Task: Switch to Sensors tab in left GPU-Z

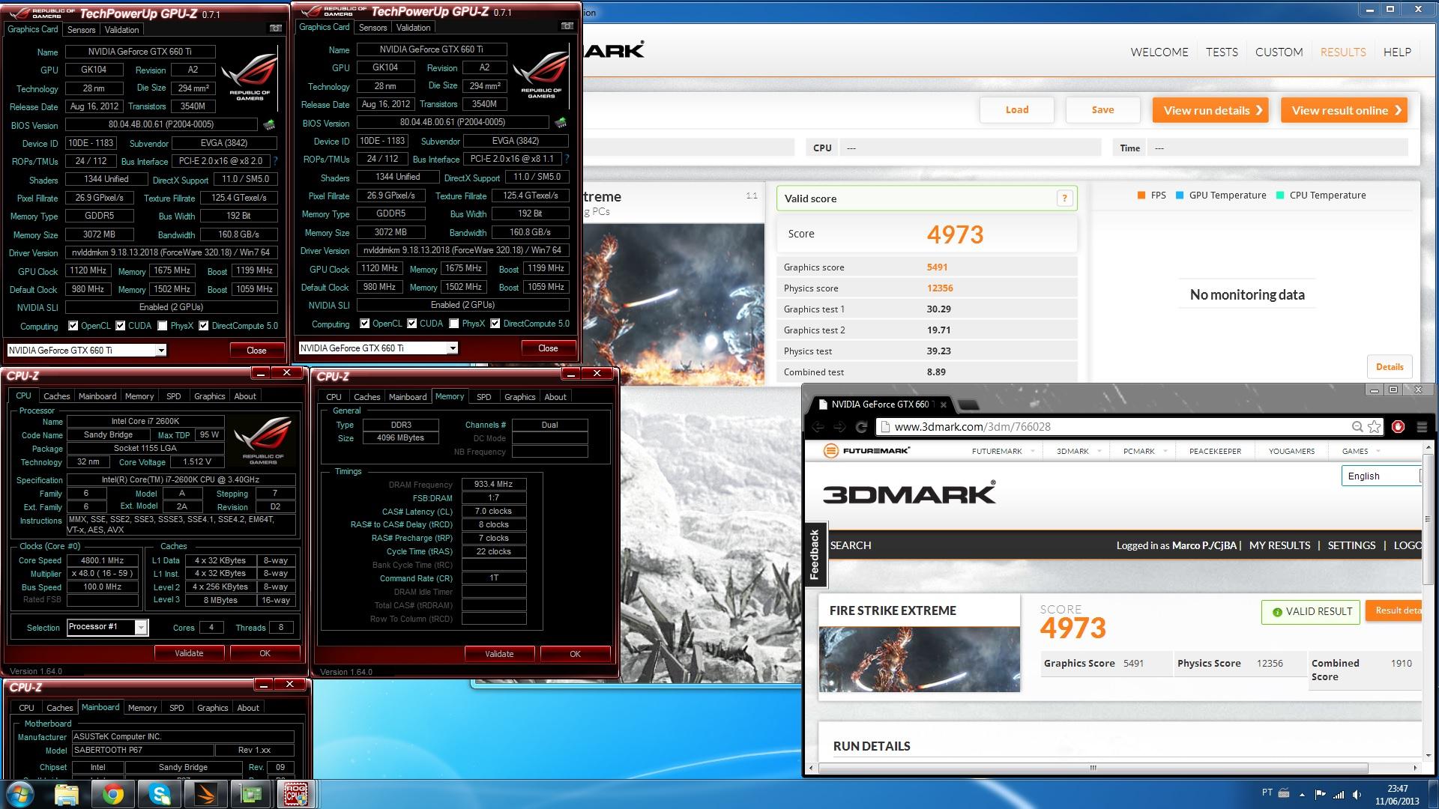Action: click(x=81, y=30)
